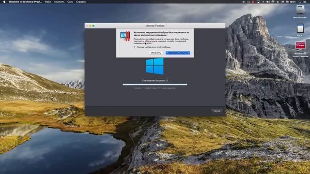Click the red Parallels menu bar icon

tap(253, 2)
